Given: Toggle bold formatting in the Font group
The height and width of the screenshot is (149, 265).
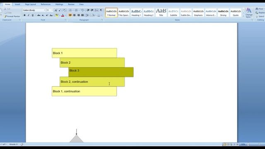Looking at the screenshot, I should (x=24, y=15).
